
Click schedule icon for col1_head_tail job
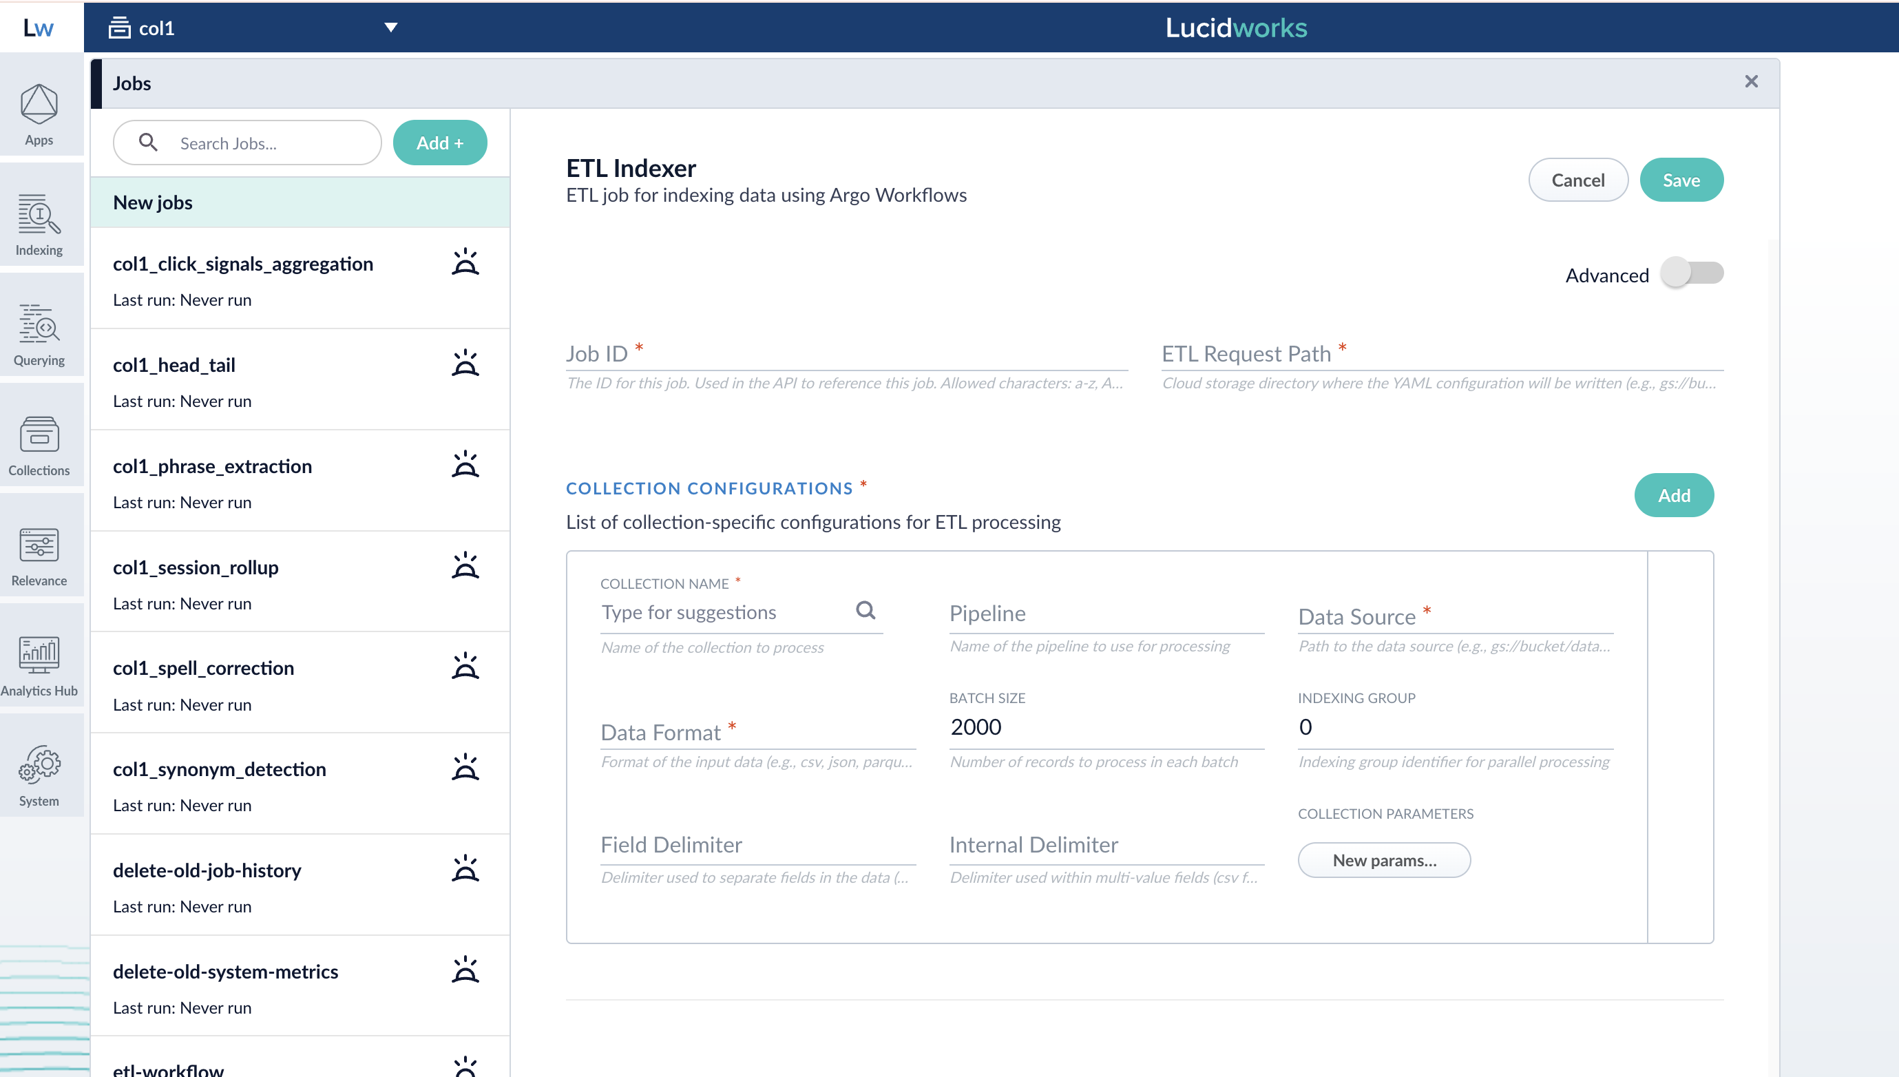pyautogui.click(x=465, y=363)
